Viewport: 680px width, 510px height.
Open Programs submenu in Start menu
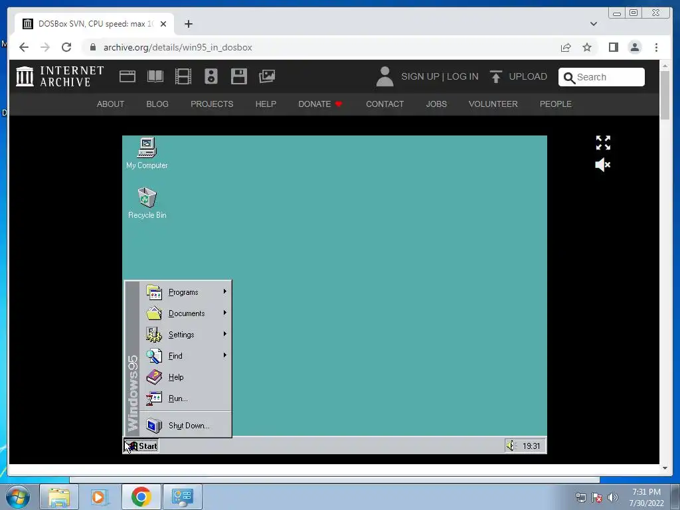187,292
